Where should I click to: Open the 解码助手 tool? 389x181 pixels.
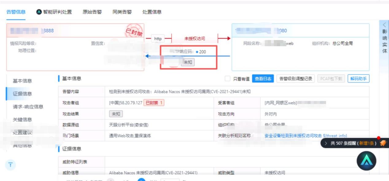pos(358,79)
